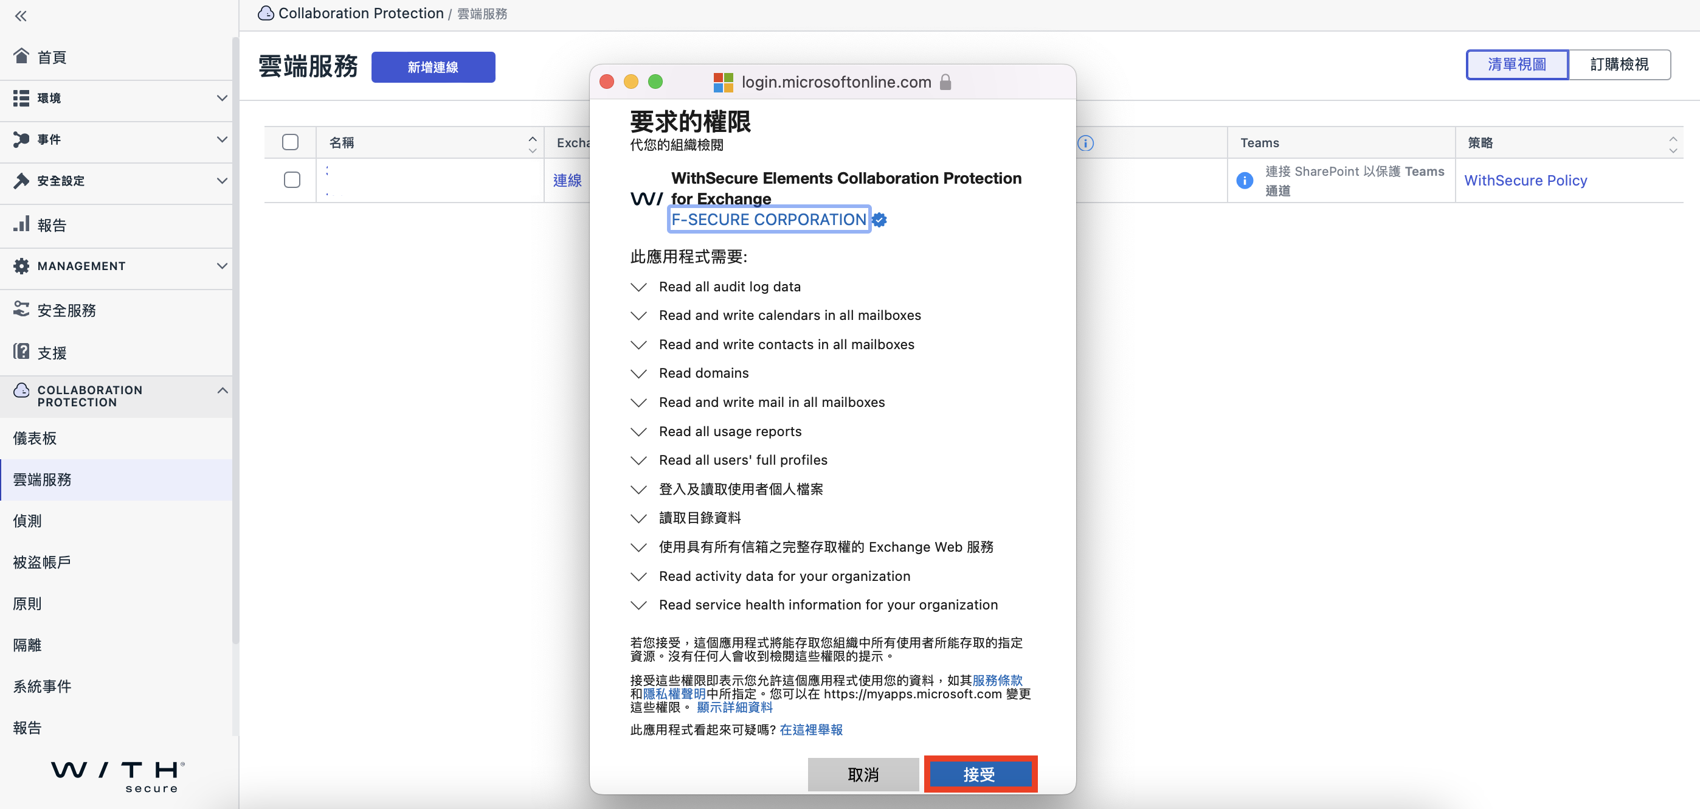Expand the 事件 sidebar section
1700x809 pixels.
[x=222, y=139]
